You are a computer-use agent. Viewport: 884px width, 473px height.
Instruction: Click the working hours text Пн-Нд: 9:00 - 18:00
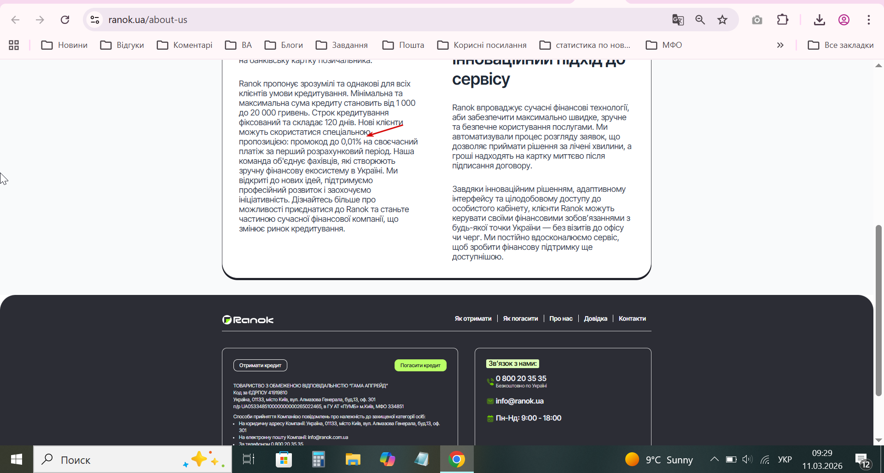[x=528, y=418]
